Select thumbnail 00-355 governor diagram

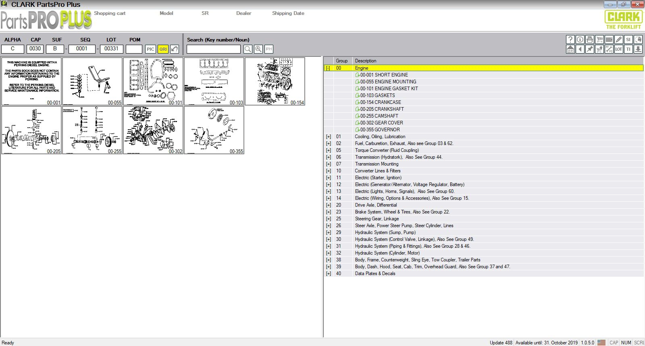[x=214, y=130]
